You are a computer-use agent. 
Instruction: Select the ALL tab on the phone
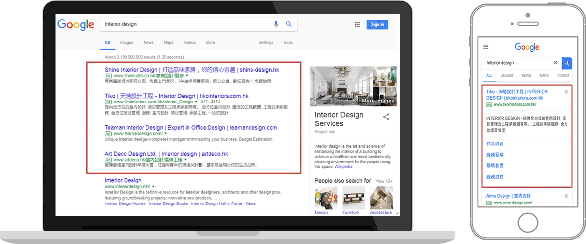pyautogui.click(x=489, y=76)
